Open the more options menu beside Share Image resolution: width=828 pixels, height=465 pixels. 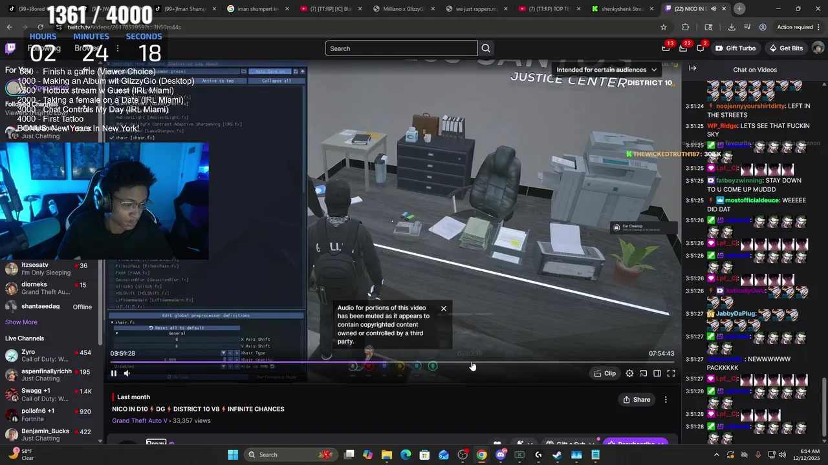tap(666, 400)
